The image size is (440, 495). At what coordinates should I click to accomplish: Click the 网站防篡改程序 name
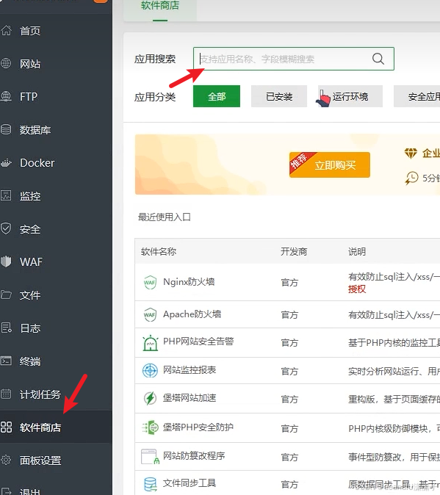tap(194, 455)
